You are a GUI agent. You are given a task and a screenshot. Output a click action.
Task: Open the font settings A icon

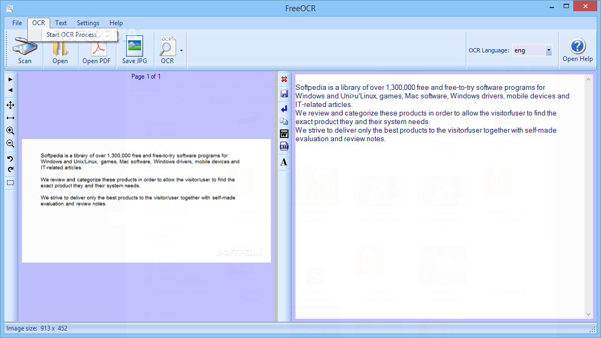point(284,162)
